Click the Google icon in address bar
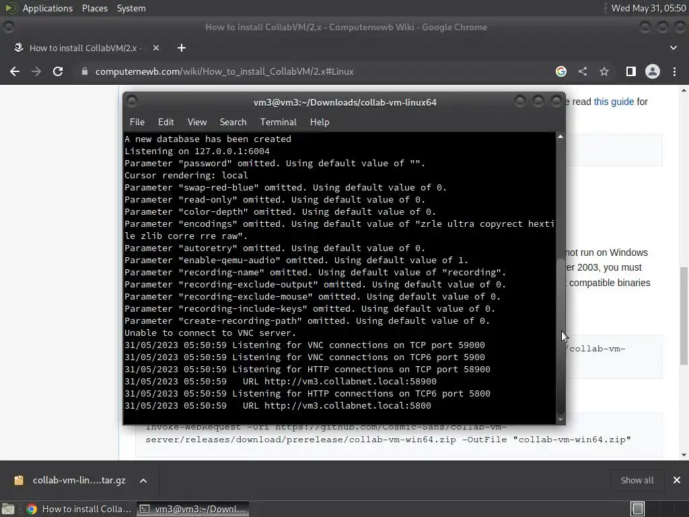This screenshot has width=689, height=517. click(x=560, y=71)
